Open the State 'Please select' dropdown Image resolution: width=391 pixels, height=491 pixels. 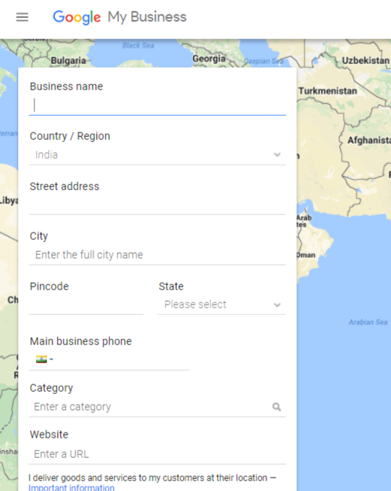tap(221, 305)
